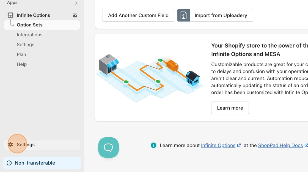This screenshot has width=308, height=172.
Task: Click external link icon after Infinite Options
Action: 239,145
